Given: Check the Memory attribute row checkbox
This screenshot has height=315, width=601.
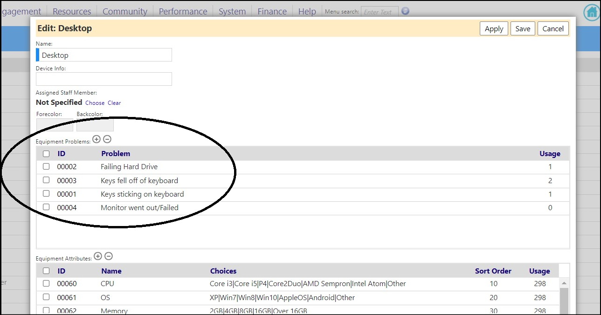Looking at the screenshot, I should click(46, 310).
